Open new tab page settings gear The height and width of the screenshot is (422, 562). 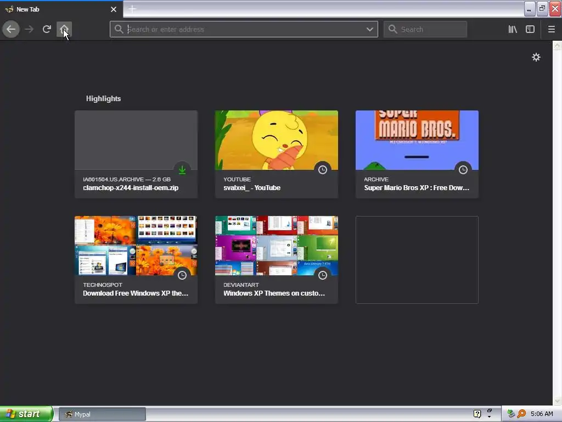(536, 57)
